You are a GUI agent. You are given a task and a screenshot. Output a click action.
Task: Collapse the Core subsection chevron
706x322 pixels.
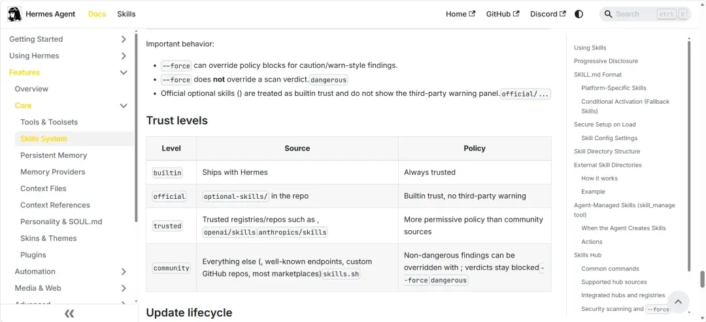click(124, 106)
